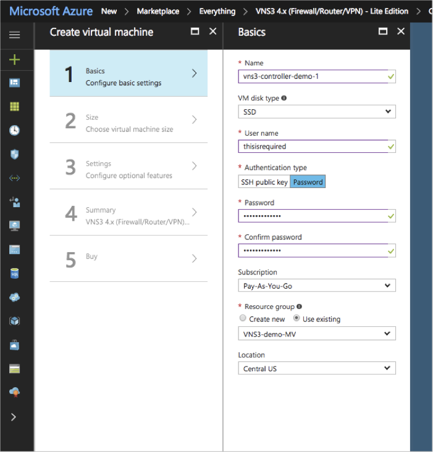Select the Create new resource group radio
The height and width of the screenshot is (452, 433).
[x=243, y=319]
